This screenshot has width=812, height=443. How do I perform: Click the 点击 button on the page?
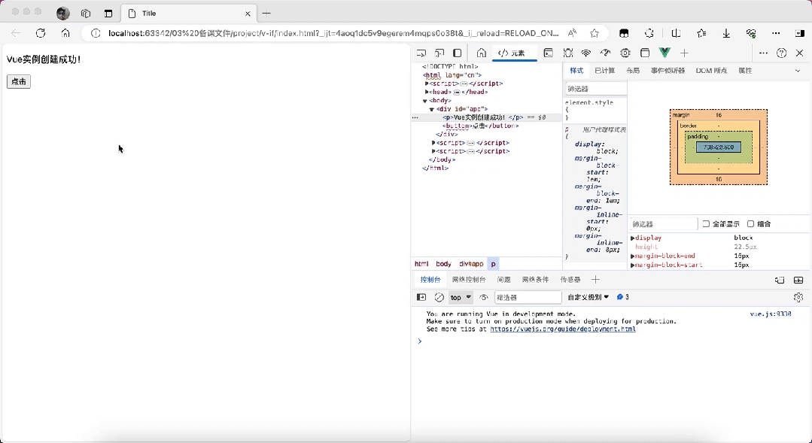(19, 81)
